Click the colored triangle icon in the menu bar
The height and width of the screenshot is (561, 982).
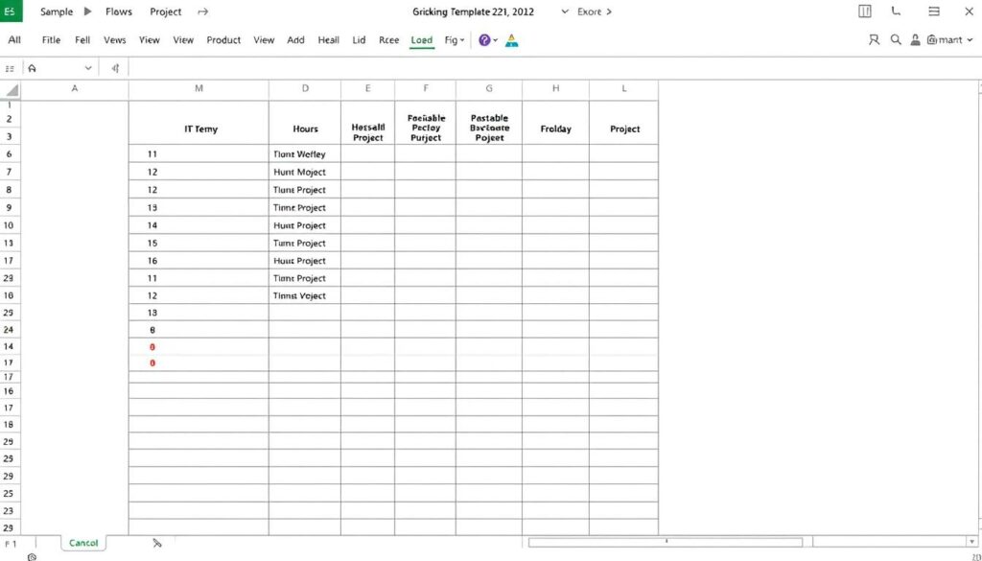point(512,40)
